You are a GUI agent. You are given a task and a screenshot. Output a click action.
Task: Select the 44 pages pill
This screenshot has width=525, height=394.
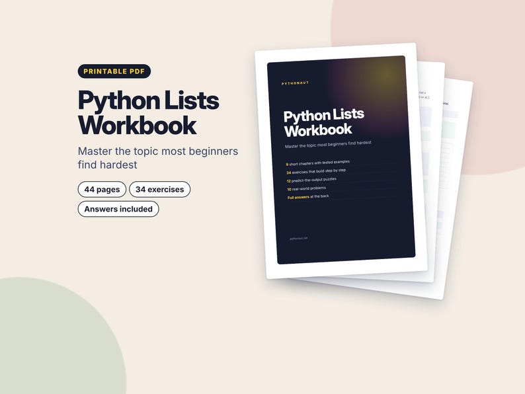pyautogui.click(x=102, y=190)
